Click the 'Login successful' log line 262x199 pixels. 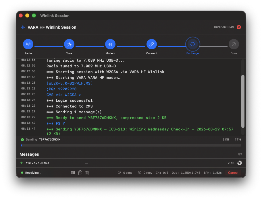tap(70, 100)
